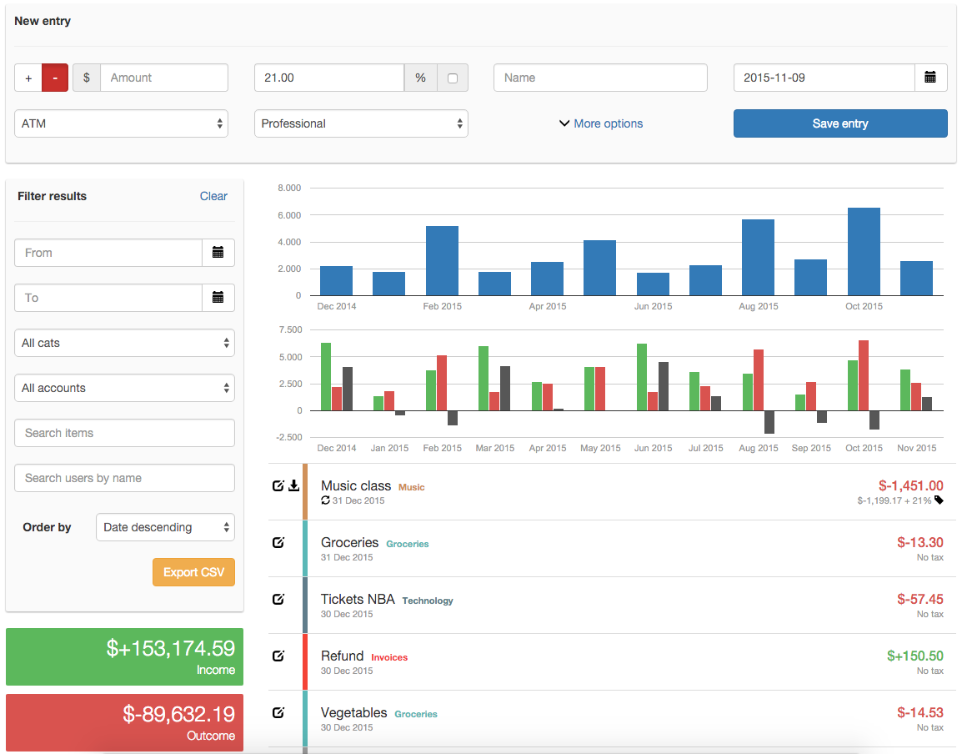Expand More options

(600, 123)
